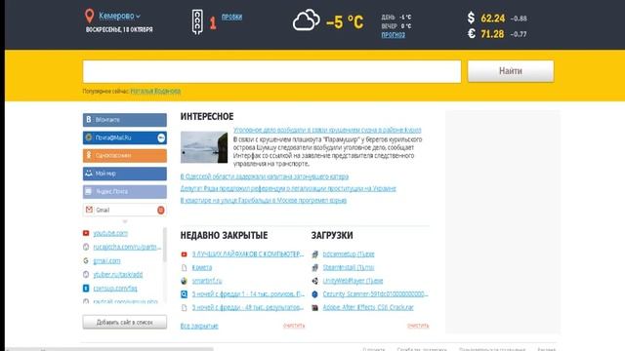This screenshot has width=625, height=351.
Task: Open the Gmail tile
Action: (125, 210)
